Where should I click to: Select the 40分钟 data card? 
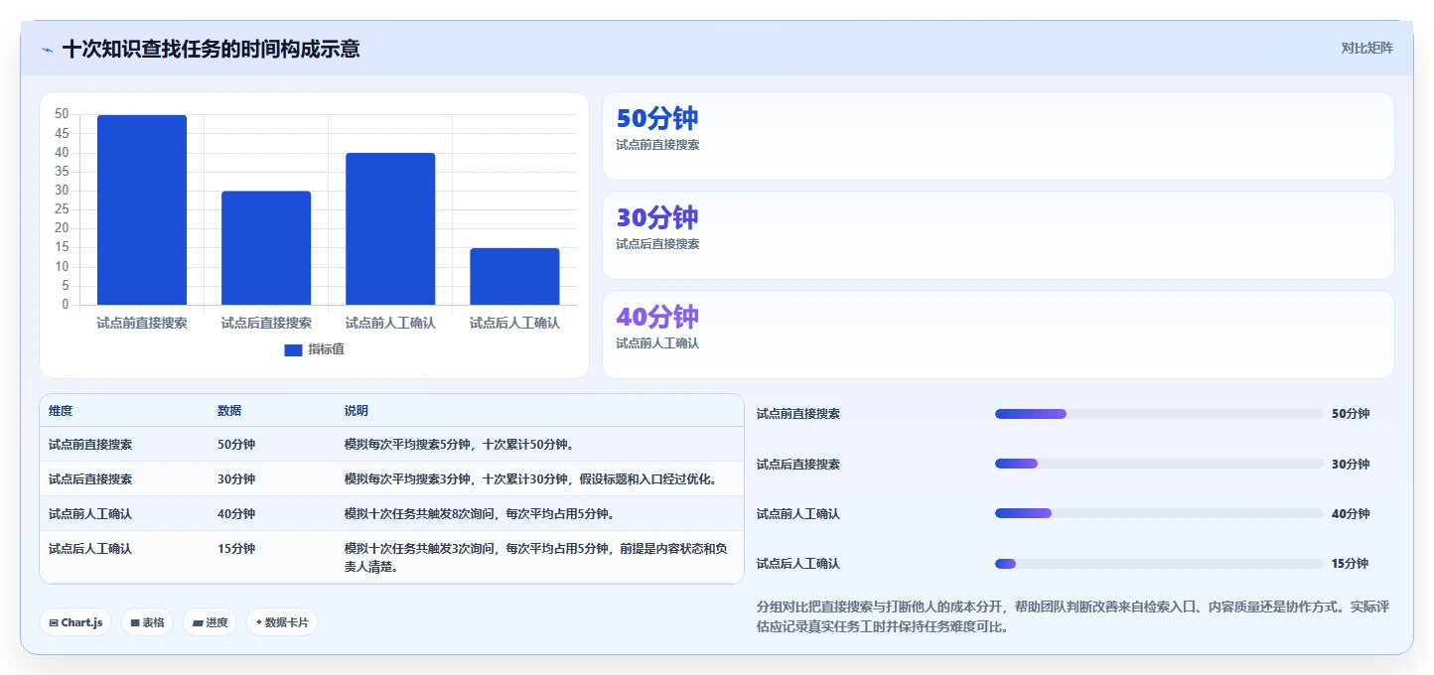998,335
